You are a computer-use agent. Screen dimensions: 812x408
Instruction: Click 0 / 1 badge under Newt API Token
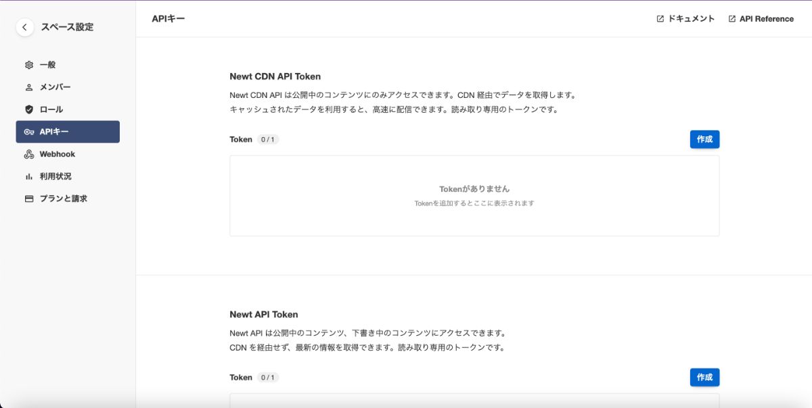[x=268, y=377]
